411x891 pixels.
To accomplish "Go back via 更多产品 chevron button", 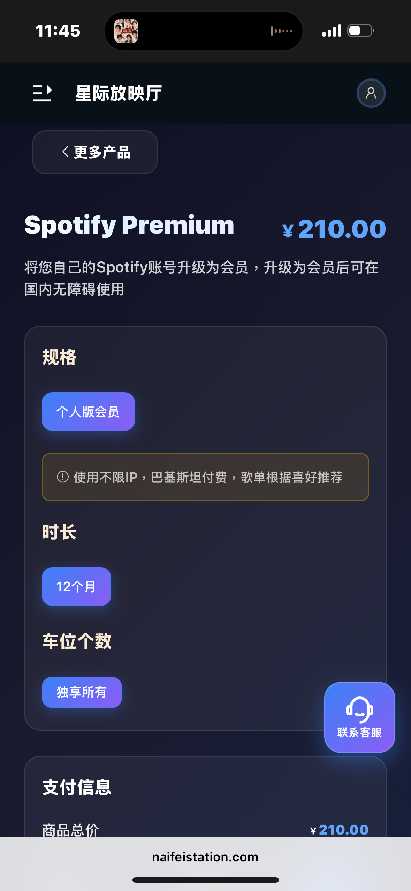I will (x=95, y=152).
